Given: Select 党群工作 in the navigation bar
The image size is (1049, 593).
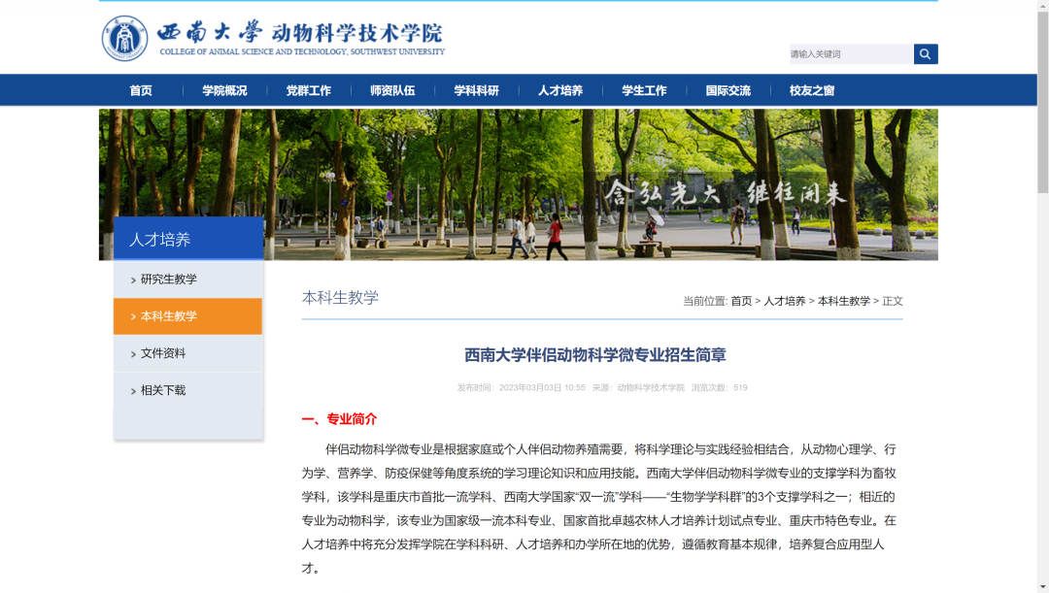Looking at the screenshot, I should (x=308, y=90).
